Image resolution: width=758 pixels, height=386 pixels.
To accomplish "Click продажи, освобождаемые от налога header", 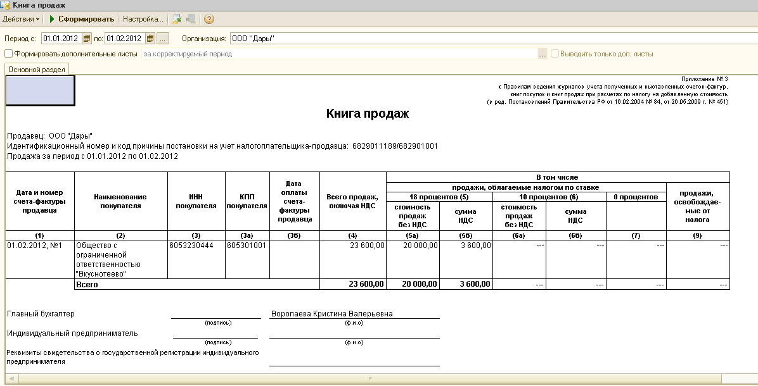I will [698, 206].
